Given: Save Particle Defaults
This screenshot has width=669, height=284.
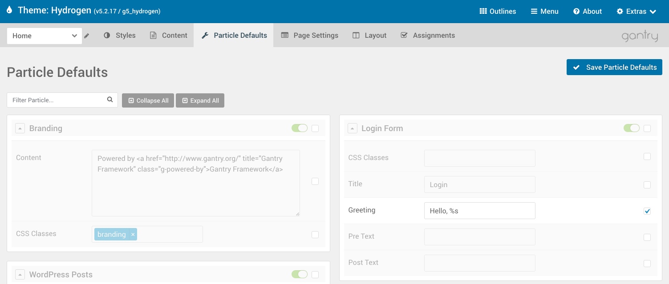Looking at the screenshot, I should [614, 68].
